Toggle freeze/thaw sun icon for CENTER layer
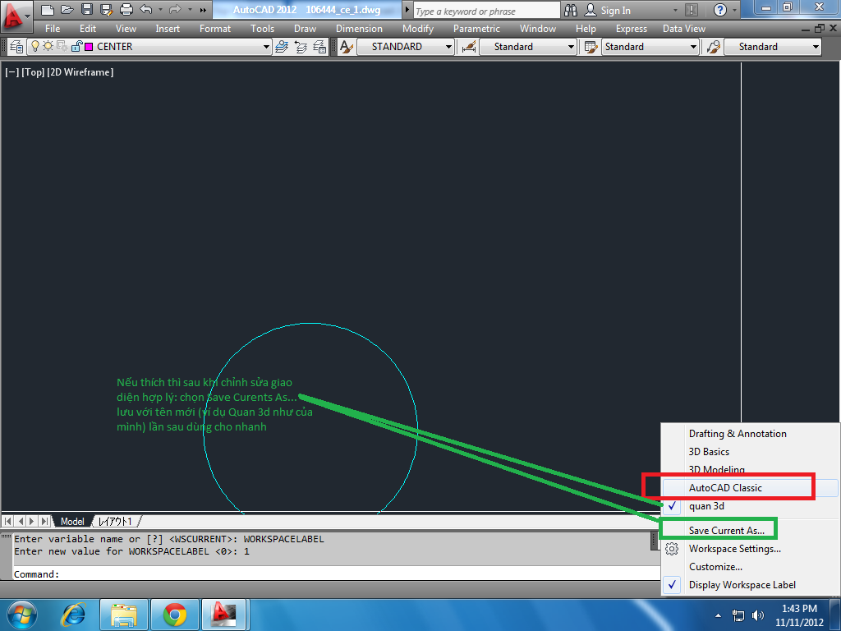The image size is (841, 631). tap(48, 46)
